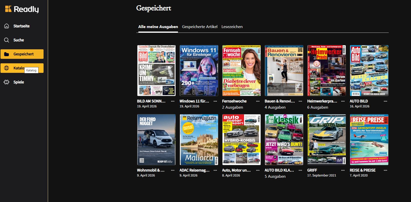Viewport: 411px width, 202px height.
Task: Click the Readly logo
Action: [x=22, y=9]
